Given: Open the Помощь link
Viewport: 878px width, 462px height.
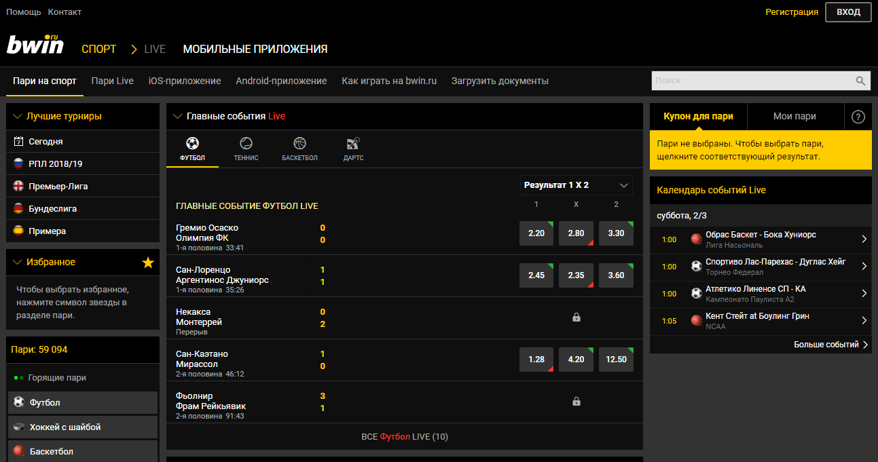Looking at the screenshot, I should 24,12.
